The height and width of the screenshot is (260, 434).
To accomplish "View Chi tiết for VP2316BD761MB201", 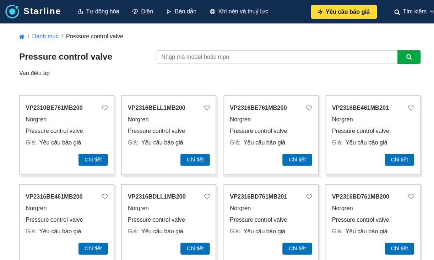I will 297,248.
